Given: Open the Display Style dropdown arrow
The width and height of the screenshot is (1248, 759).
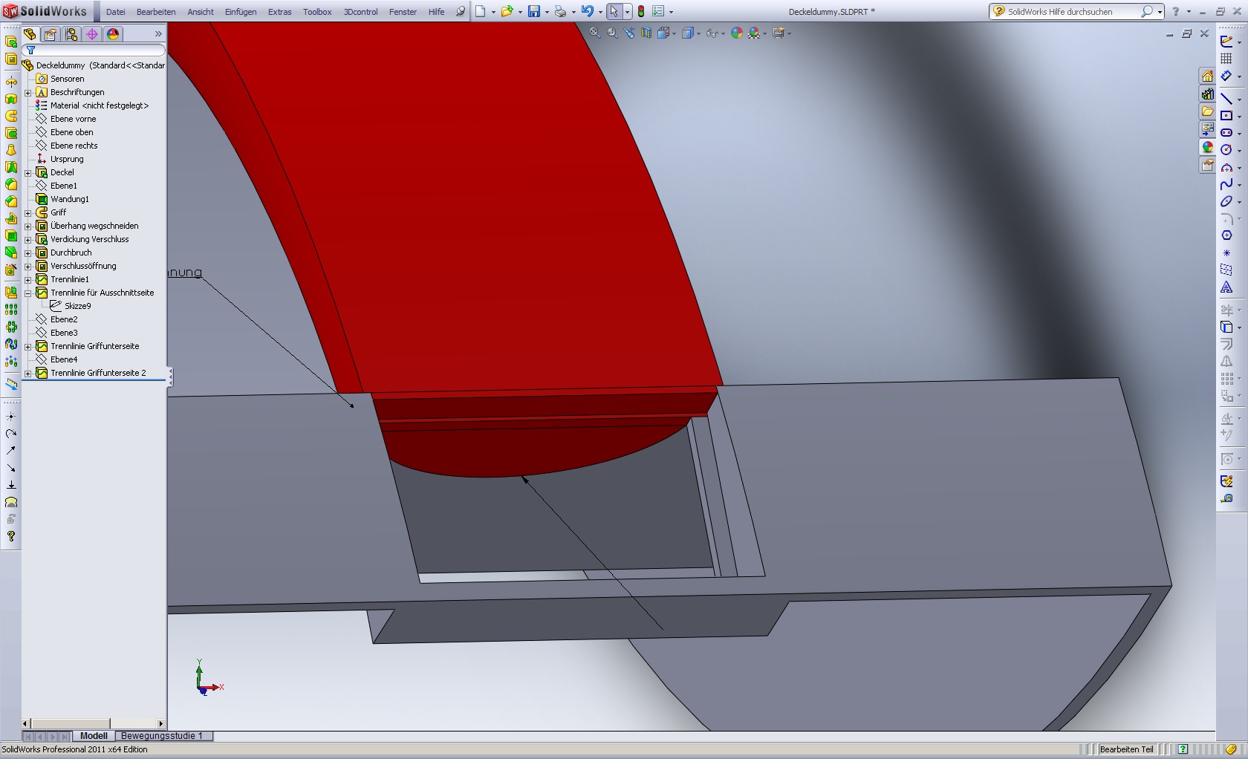Looking at the screenshot, I should 698,33.
